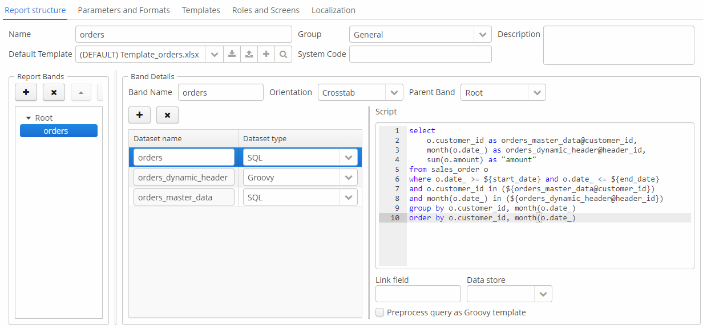Upload a new default template
This screenshot has height=329, width=703.
[249, 54]
